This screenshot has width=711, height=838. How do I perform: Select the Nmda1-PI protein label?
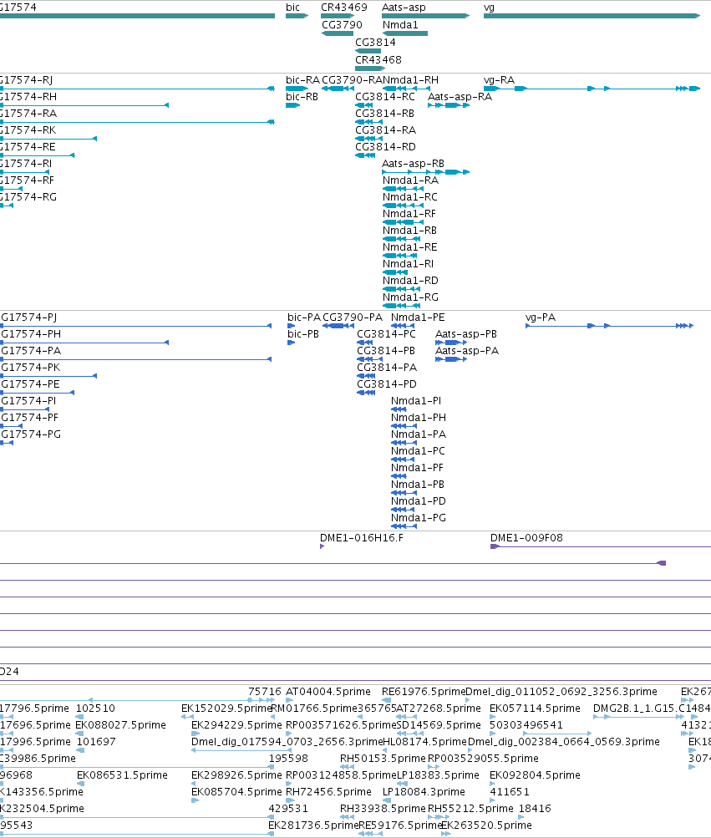pyautogui.click(x=416, y=401)
